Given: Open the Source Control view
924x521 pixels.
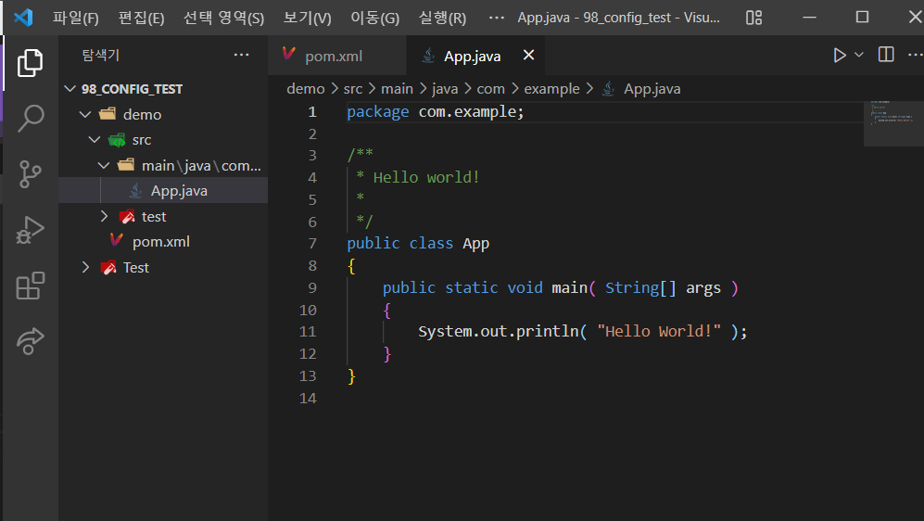Looking at the screenshot, I should [30, 174].
